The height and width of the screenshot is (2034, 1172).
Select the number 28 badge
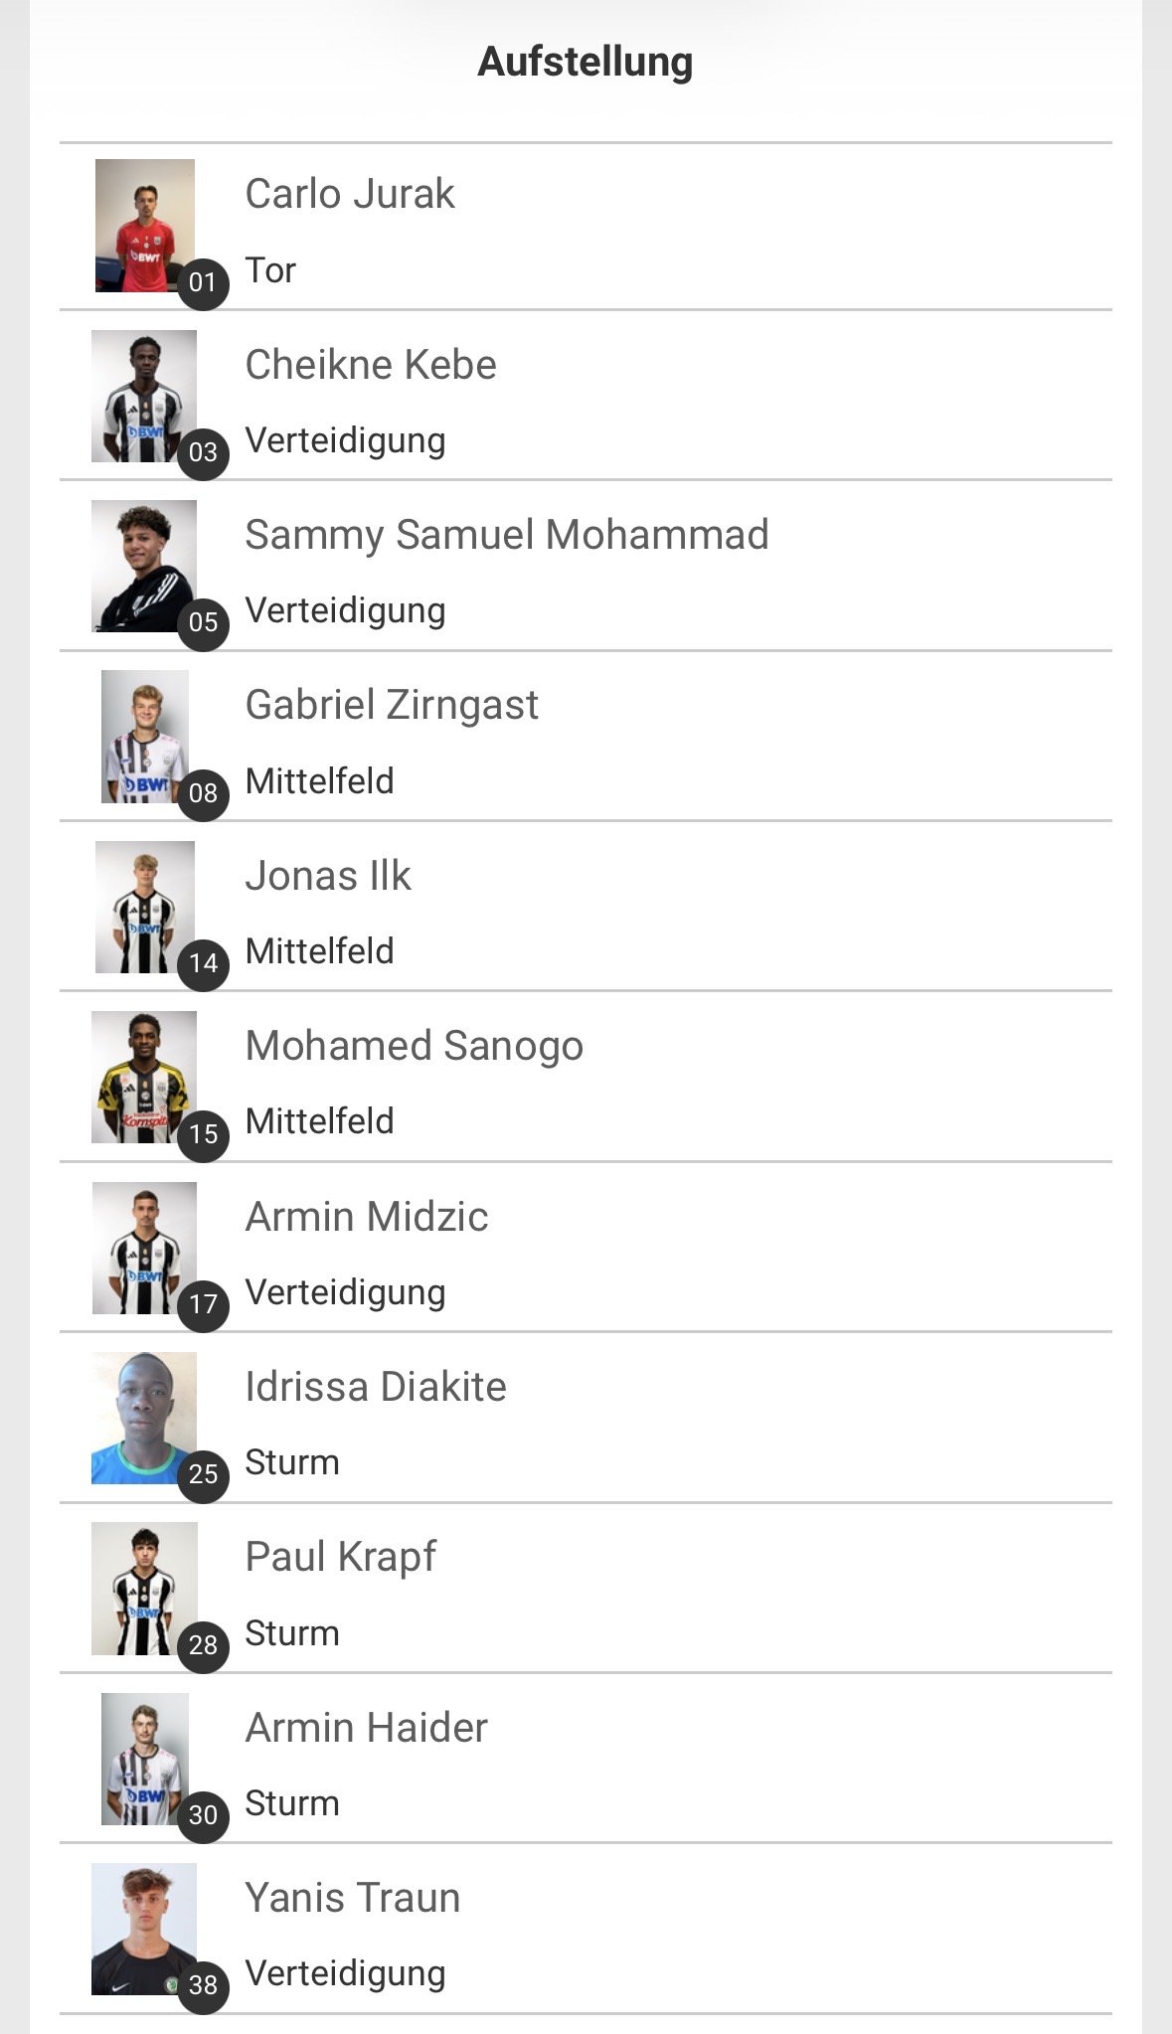[203, 1645]
